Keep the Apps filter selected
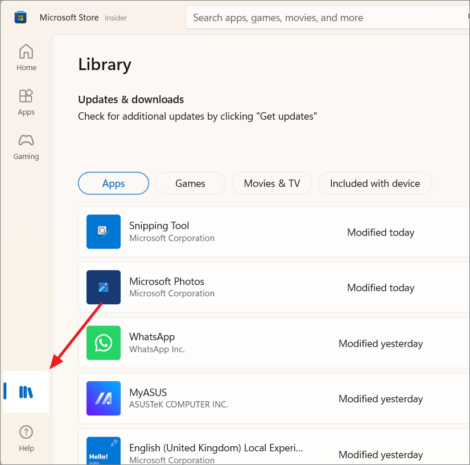470x465 pixels. pyautogui.click(x=113, y=183)
